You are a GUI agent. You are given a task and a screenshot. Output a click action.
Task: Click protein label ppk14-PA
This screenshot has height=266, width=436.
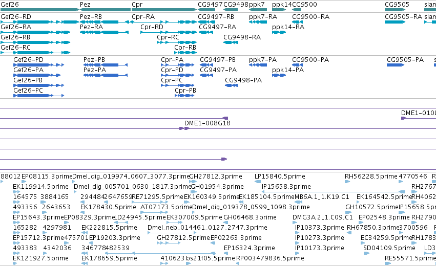click(288, 70)
